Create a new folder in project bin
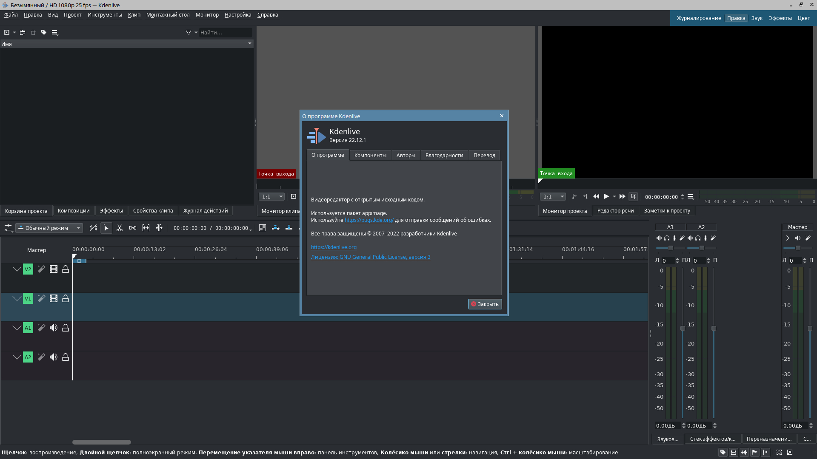817x459 pixels. point(23,32)
